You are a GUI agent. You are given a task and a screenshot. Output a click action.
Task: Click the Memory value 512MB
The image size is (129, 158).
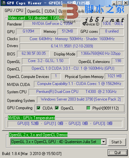tap(67, 32)
